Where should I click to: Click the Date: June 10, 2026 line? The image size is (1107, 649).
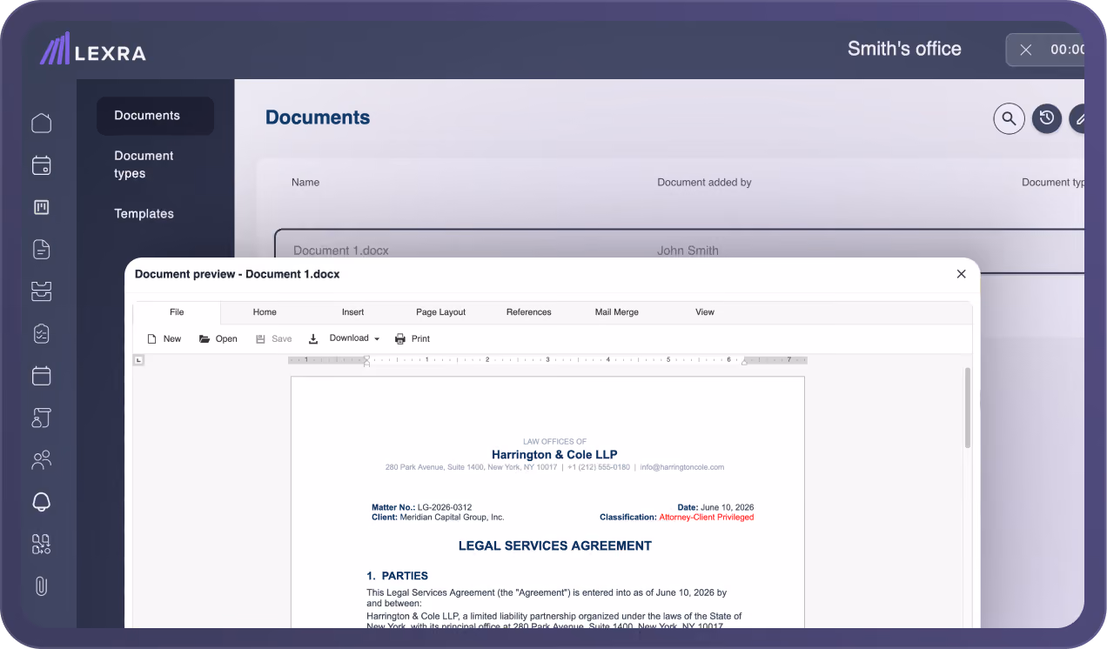tap(715, 507)
